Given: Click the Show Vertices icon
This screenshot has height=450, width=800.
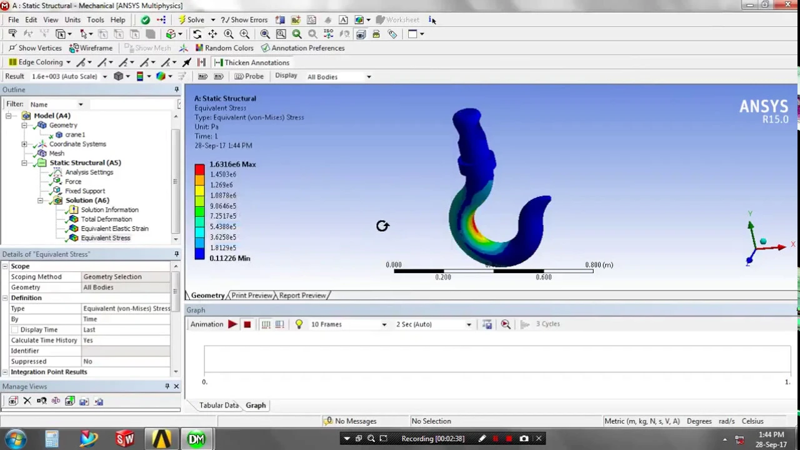Looking at the screenshot, I should [x=12, y=48].
